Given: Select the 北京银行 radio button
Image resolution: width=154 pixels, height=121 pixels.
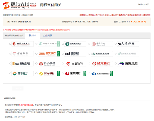Looking at the screenshot, I should coord(89,63).
